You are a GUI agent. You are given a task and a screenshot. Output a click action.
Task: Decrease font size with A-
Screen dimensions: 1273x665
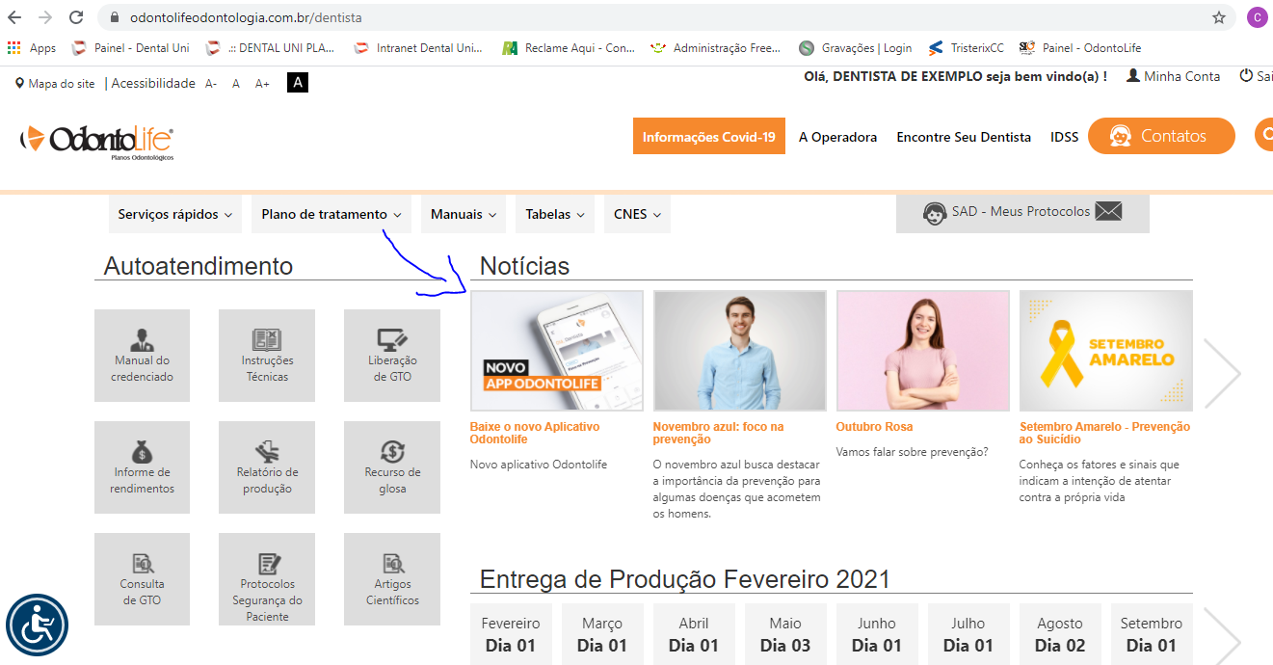pyautogui.click(x=211, y=84)
